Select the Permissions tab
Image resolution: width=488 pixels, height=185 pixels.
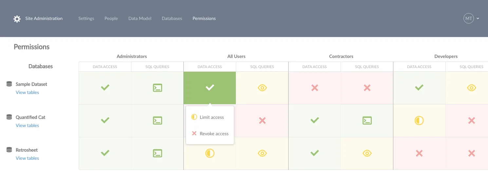tap(204, 18)
